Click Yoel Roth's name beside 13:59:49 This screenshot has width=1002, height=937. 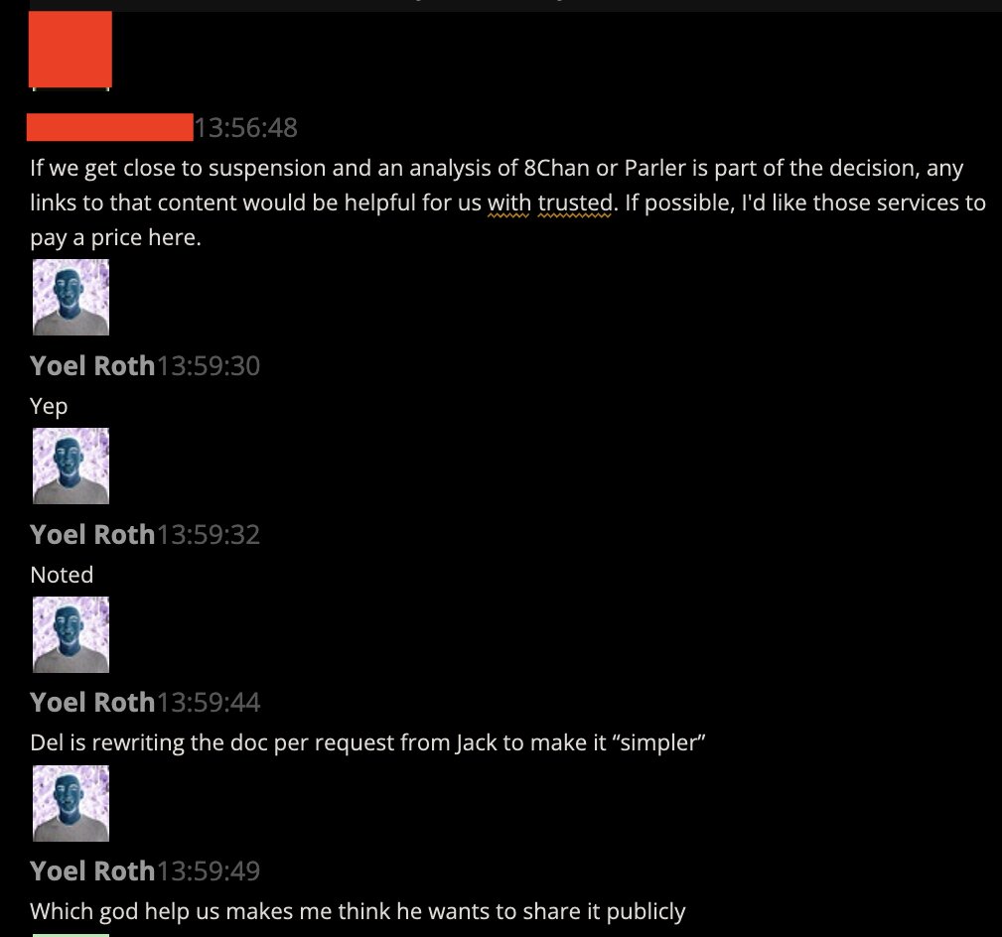(x=92, y=871)
